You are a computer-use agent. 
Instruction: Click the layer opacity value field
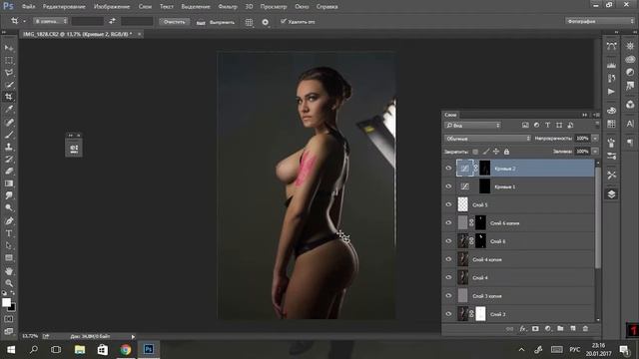coord(582,139)
